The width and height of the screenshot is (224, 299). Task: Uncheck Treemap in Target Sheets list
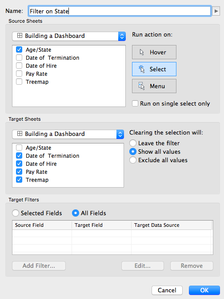(19, 180)
